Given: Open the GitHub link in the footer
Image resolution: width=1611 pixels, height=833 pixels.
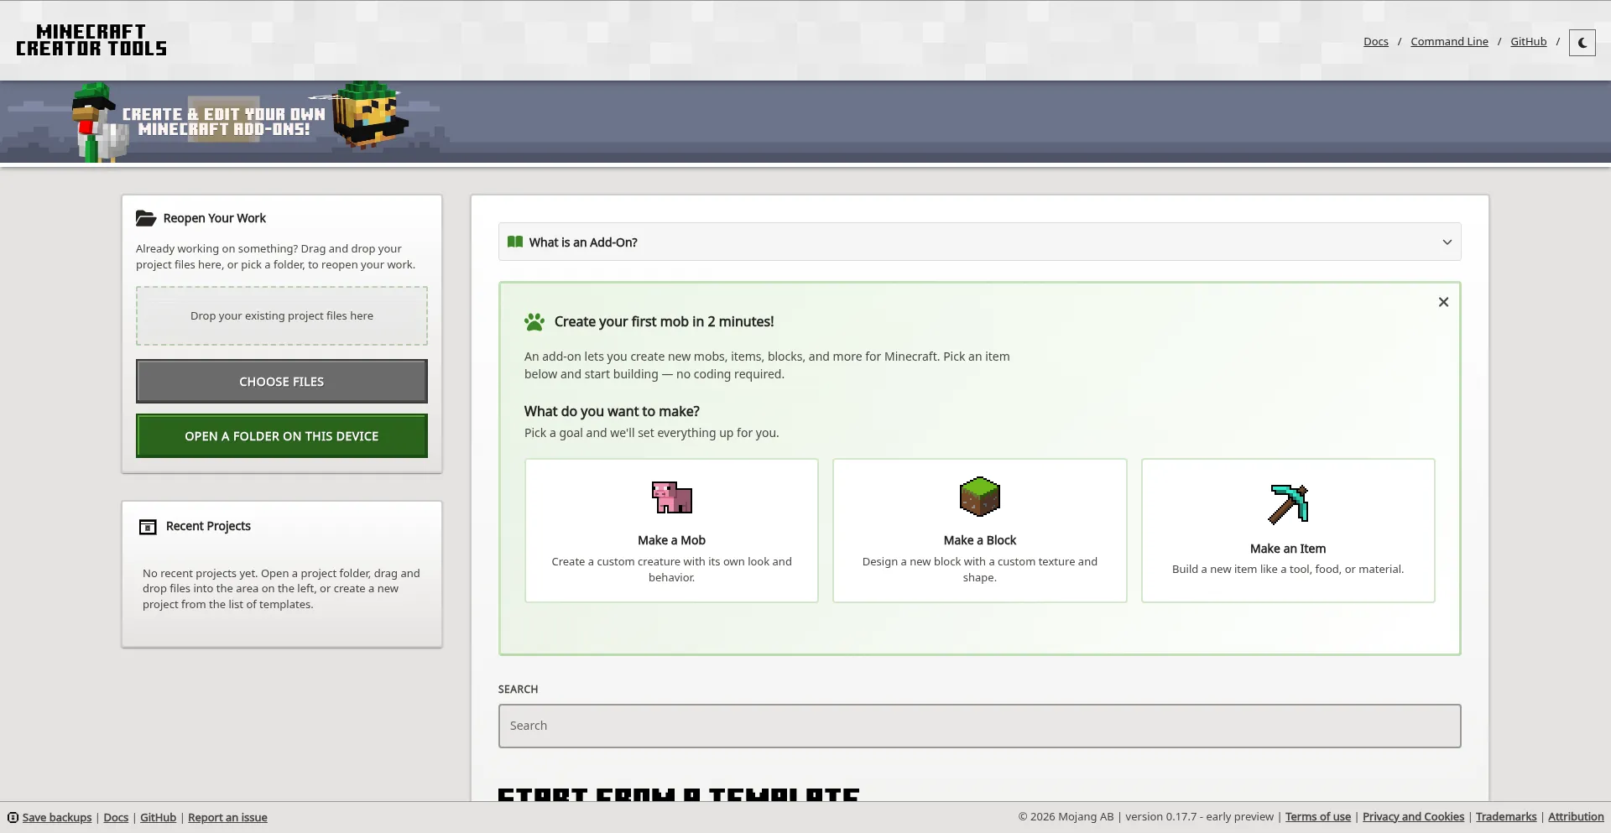Looking at the screenshot, I should click(158, 817).
